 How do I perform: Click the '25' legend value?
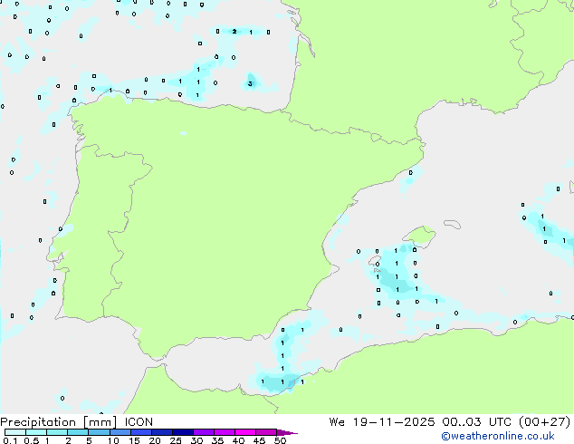pyautogui.click(x=176, y=440)
